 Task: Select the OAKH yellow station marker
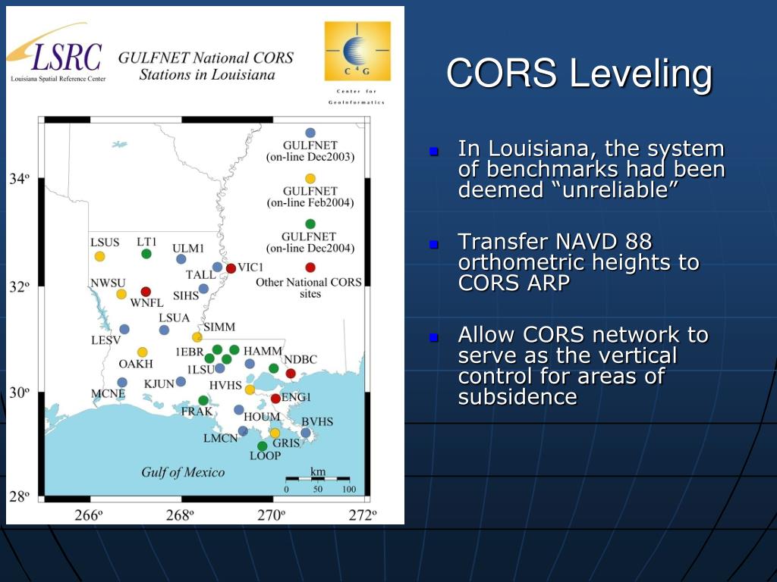[142, 352]
